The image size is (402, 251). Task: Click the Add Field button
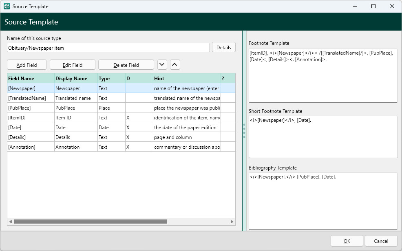pos(27,65)
